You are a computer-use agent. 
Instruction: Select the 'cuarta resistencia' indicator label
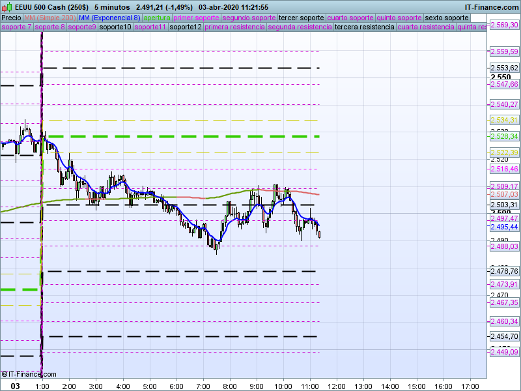coord(425,27)
